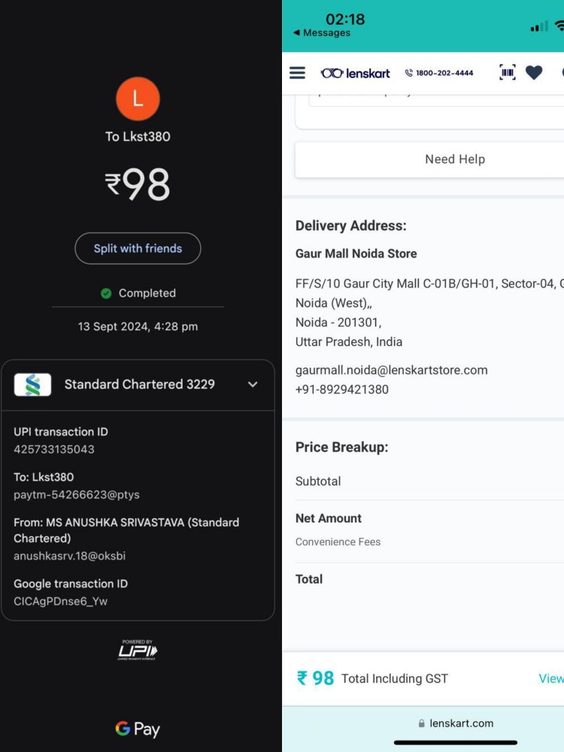Click the Split with friends button
Screen dimensions: 564x752
point(138,248)
